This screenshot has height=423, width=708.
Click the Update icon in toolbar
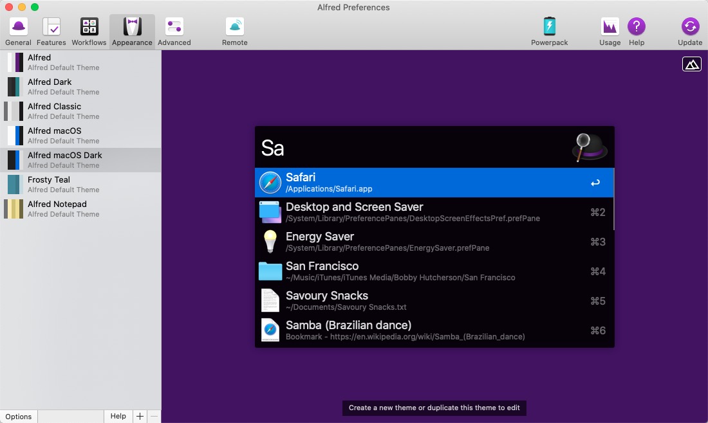(x=690, y=26)
